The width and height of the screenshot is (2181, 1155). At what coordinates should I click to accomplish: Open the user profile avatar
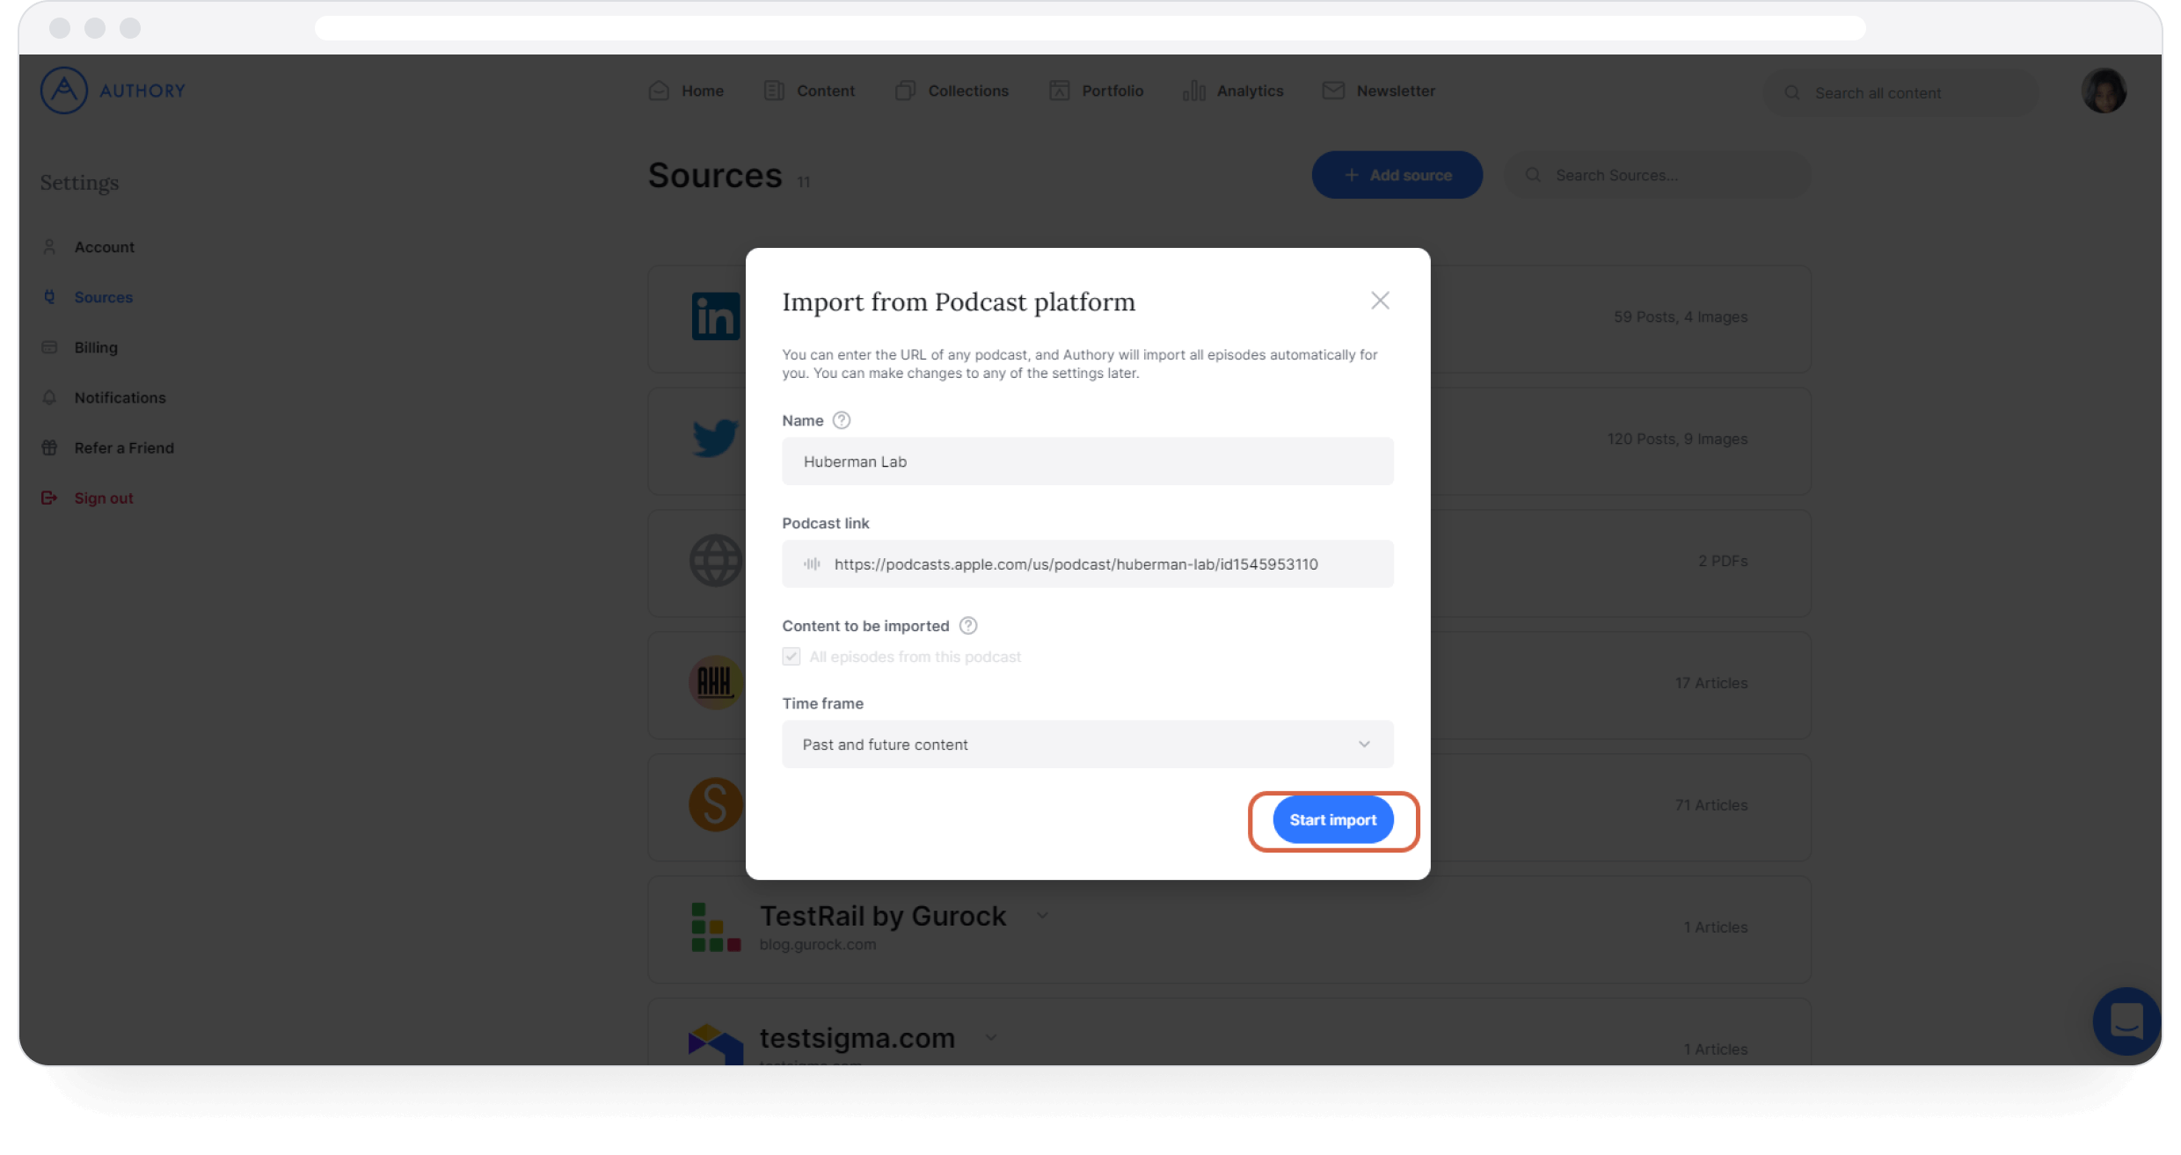tap(2104, 91)
